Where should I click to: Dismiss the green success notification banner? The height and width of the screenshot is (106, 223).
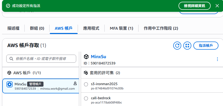pos(217,6)
